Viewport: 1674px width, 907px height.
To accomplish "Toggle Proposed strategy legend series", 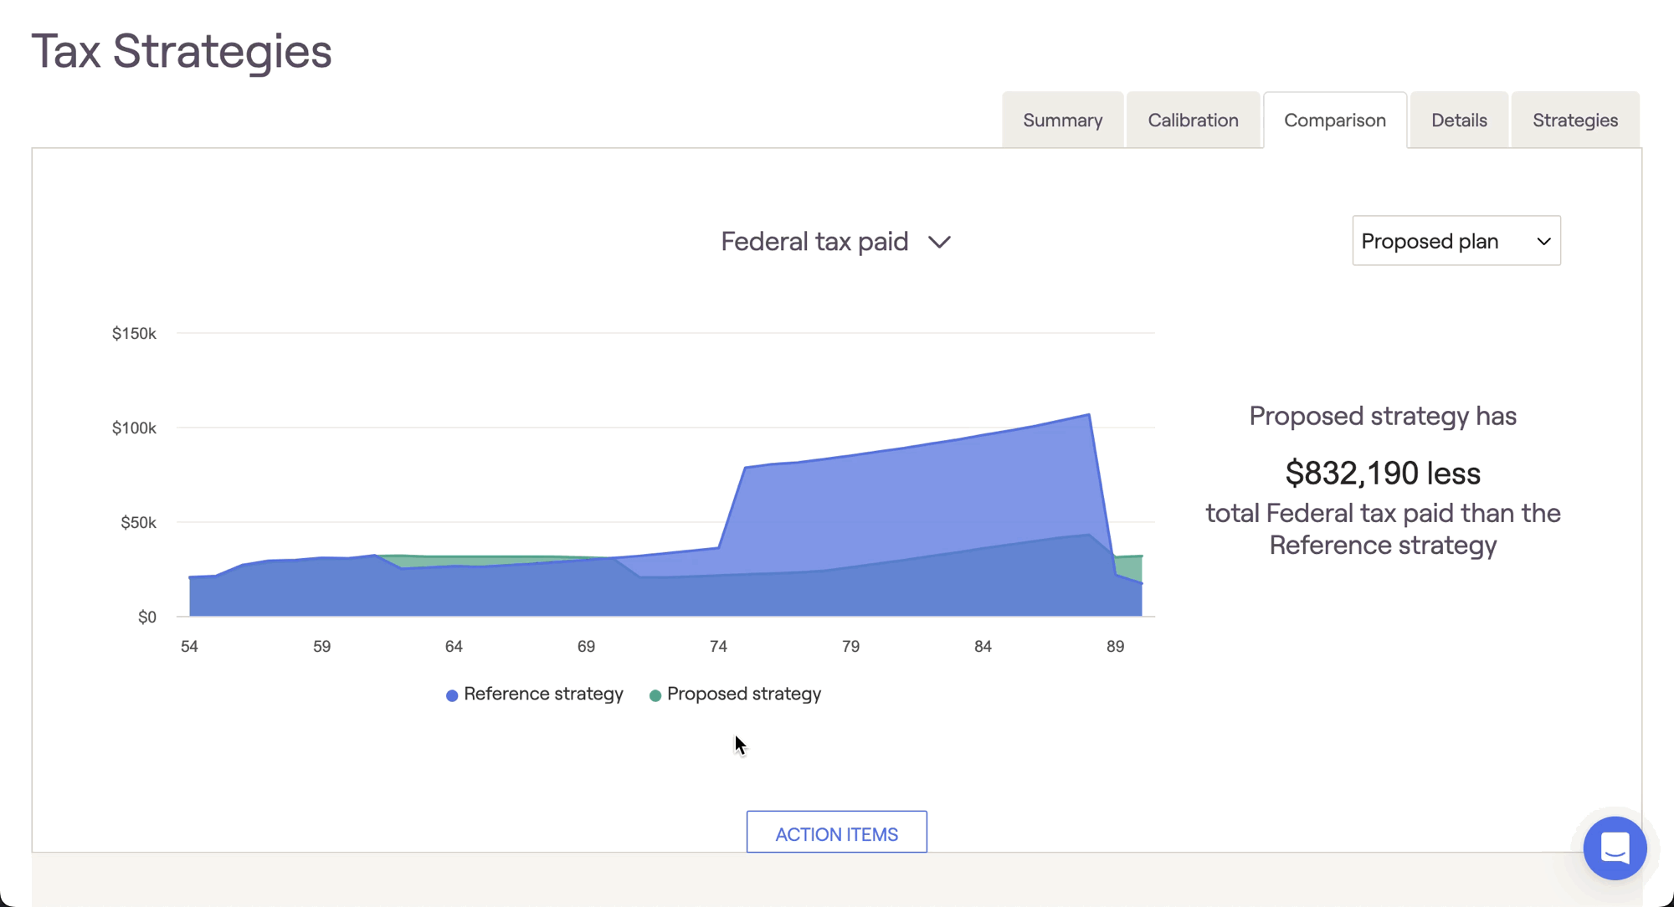I will [x=743, y=694].
